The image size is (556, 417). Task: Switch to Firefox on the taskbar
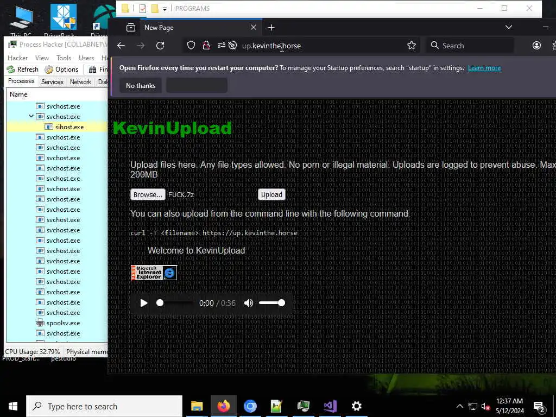224,406
